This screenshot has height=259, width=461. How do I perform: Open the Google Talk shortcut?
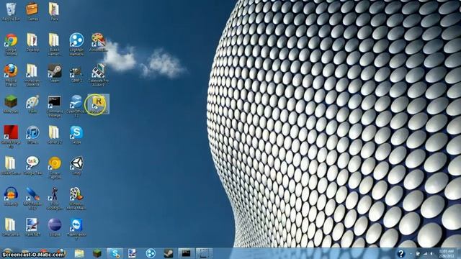click(32, 165)
